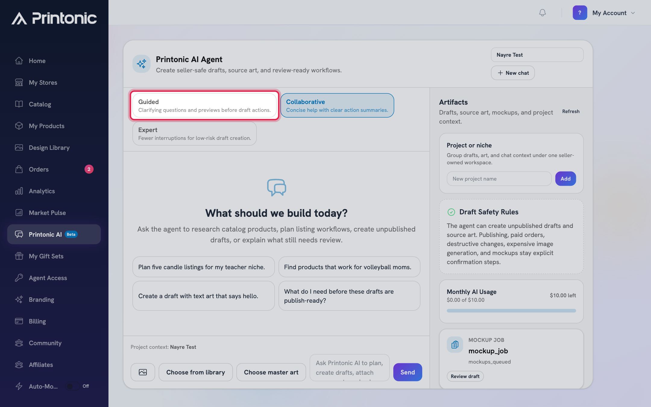Add the new project
This screenshot has height=407, width=651.
(565, 179)
